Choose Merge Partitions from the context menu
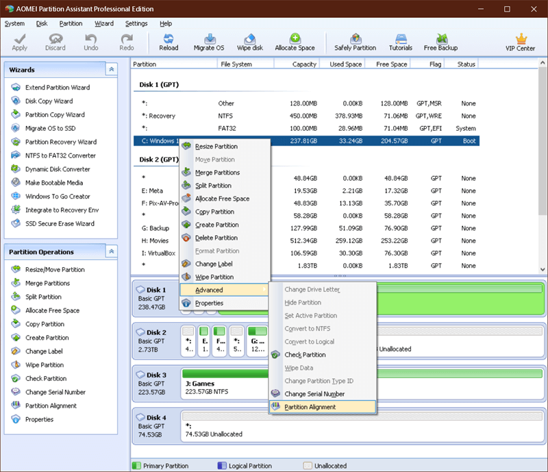The height and width of the screenshot is (472, 548). click(225, 173)
